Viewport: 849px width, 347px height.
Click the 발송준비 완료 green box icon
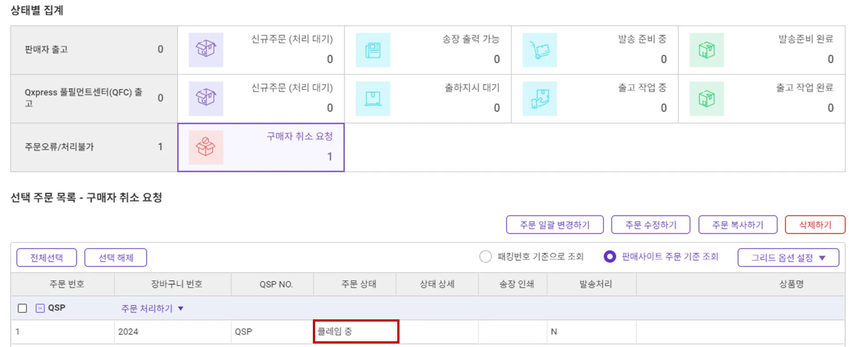707,50
